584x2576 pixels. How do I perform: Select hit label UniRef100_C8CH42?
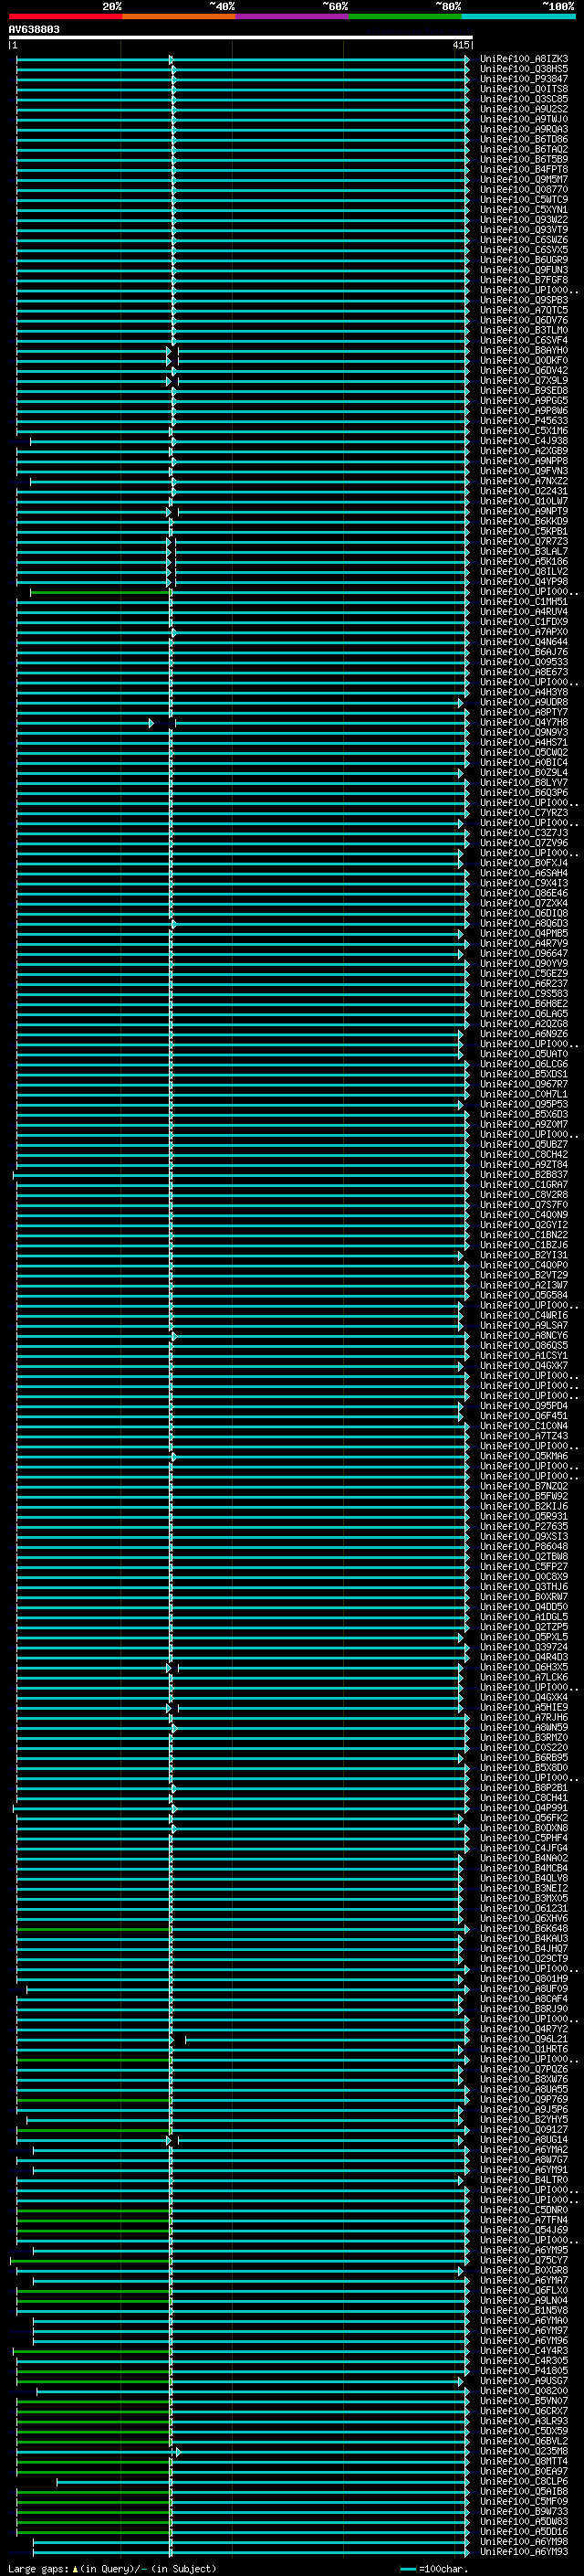coord(524,1154)
